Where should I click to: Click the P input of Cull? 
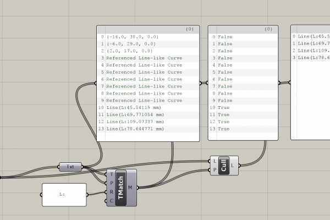215,170
